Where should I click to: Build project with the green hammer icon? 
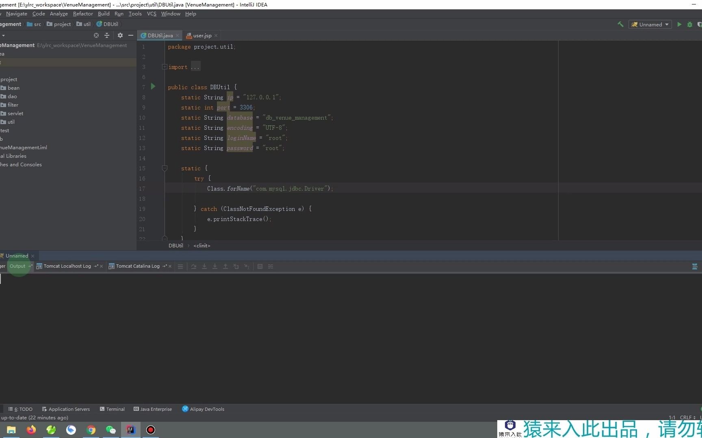(620, 24)
